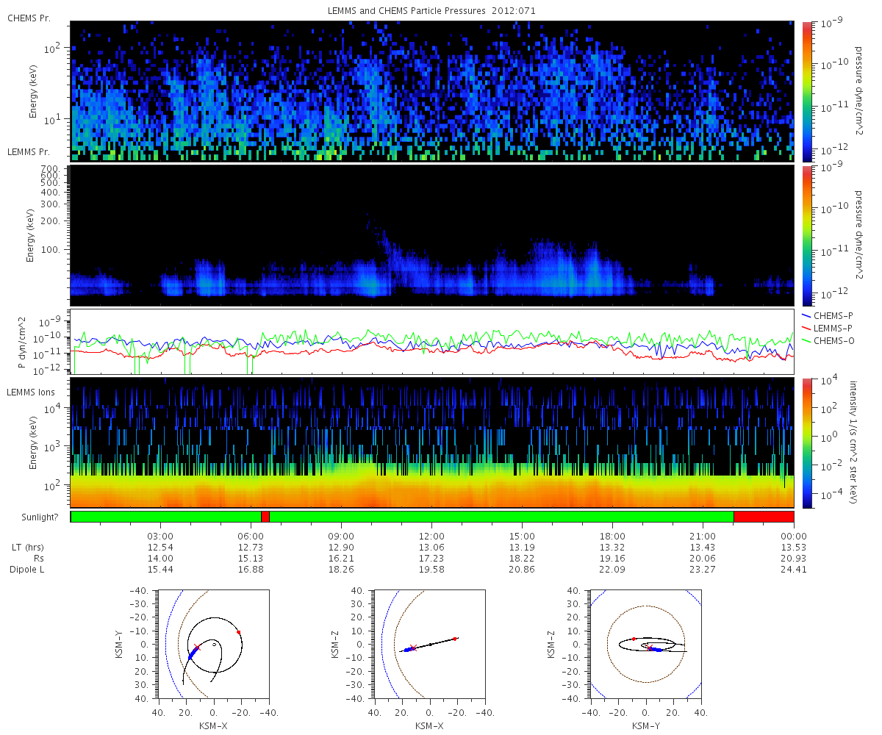Click the CHEMS pressure color bar
882x735 pixels.
coord(807,91)
